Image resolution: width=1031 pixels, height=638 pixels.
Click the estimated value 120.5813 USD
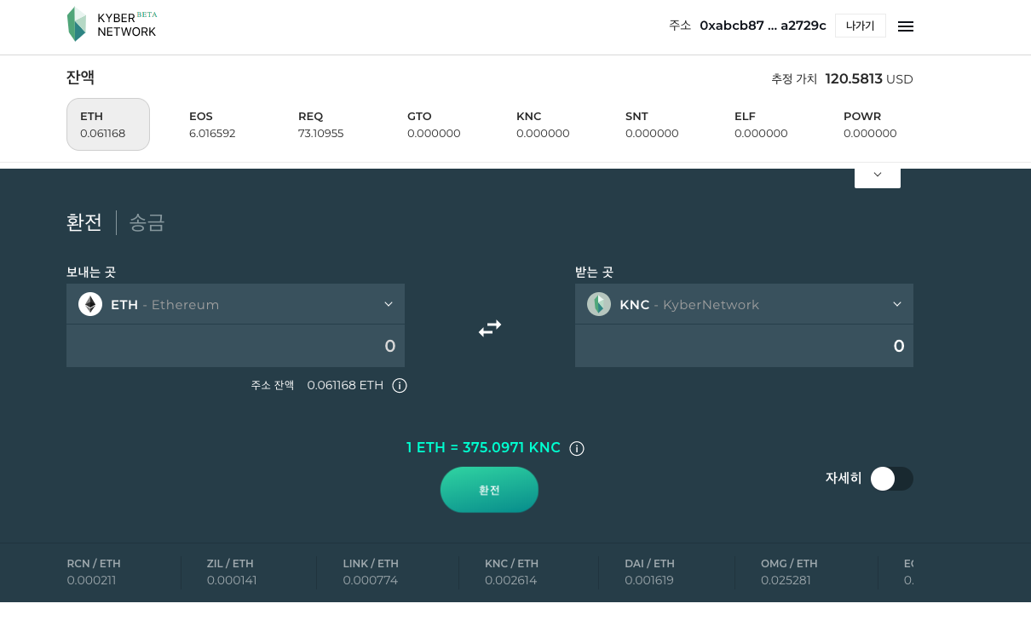coord(869,79)
